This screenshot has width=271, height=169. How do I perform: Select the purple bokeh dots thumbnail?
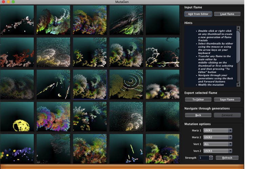[x=17, y=149]
